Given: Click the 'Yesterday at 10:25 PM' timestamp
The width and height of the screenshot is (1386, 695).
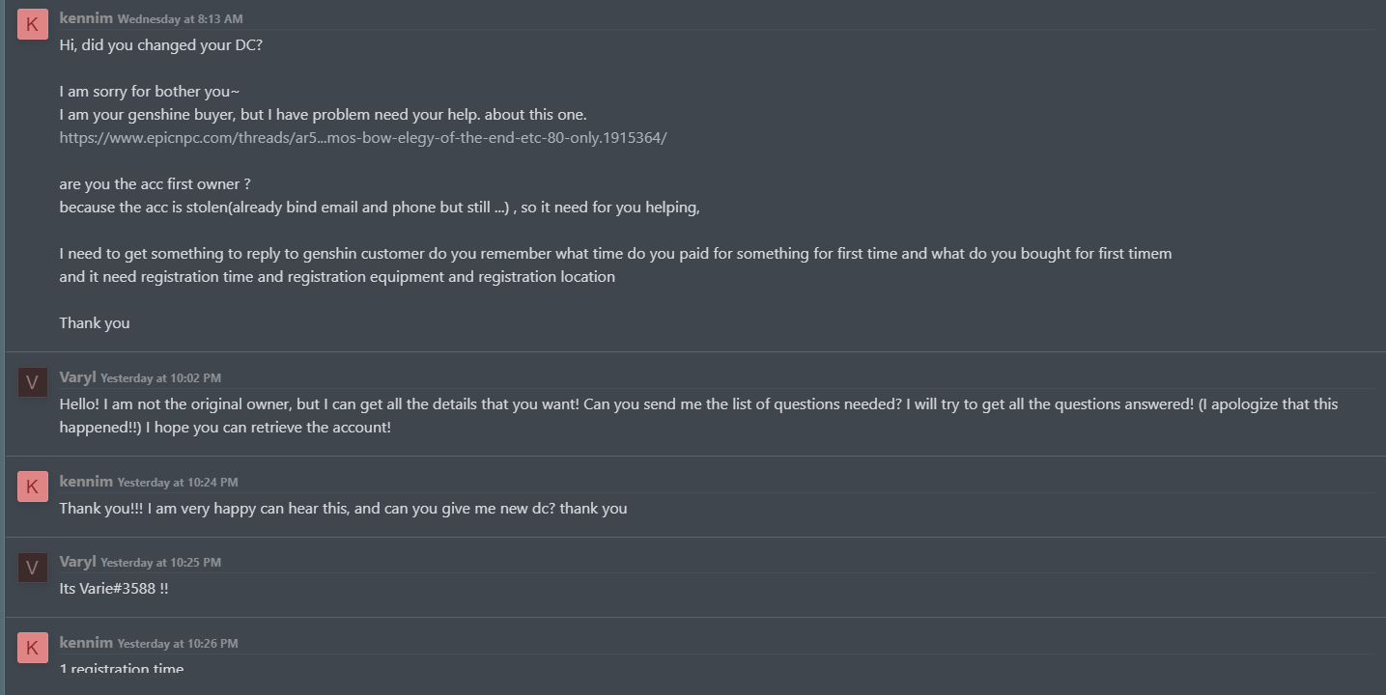Looking at the screenshot, I should (x=161, y=563).
